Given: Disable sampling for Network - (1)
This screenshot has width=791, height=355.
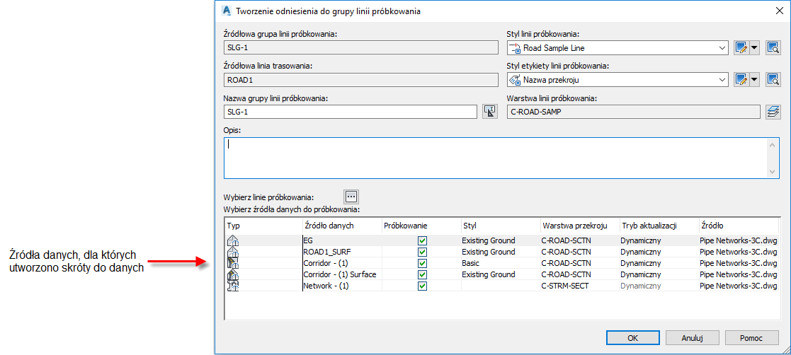Looking at the screenshot, I should (423, 286).
